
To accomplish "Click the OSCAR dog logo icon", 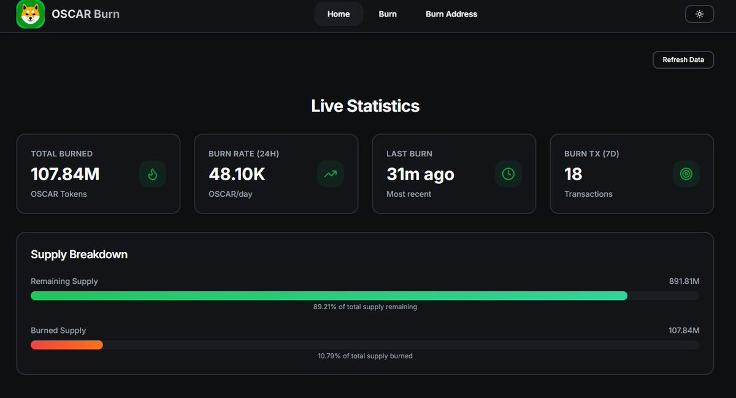I will (x=30, y=14).
